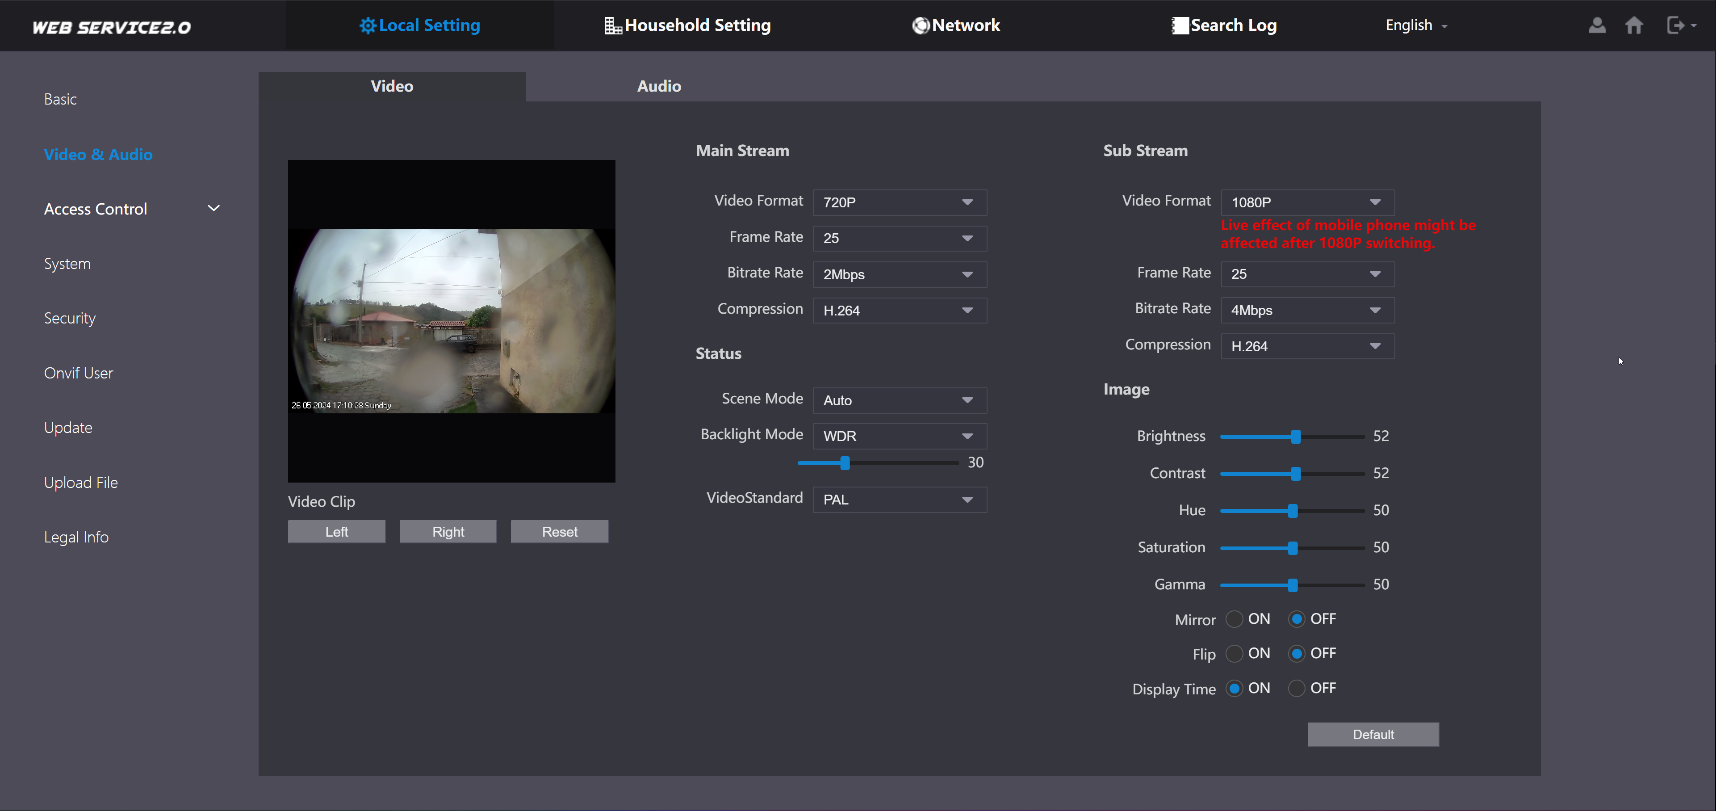
Task: Set Flip to ON
Action: point(1235,654)
